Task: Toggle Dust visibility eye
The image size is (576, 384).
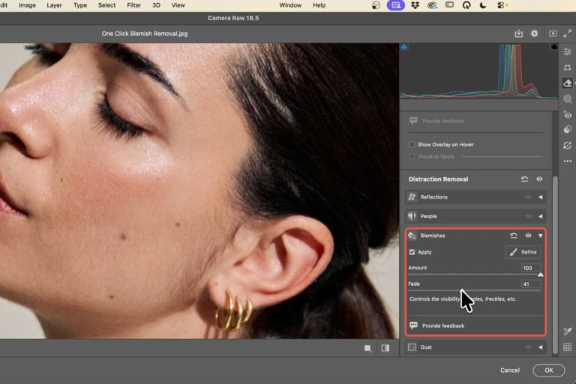Action: pyautogui.click(x=528, y=347)
